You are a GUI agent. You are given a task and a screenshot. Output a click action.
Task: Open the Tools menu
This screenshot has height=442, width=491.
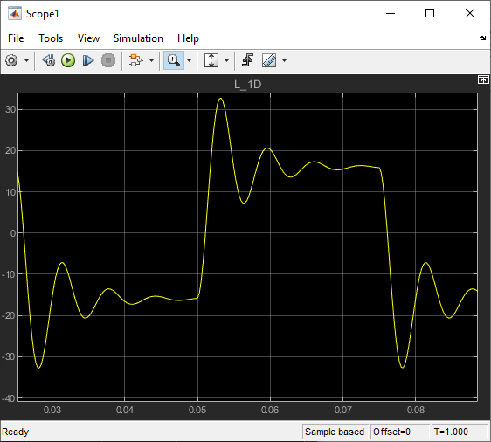click(51, 38)
